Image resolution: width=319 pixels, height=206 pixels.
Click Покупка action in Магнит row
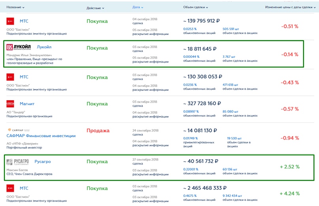(97, 104)
